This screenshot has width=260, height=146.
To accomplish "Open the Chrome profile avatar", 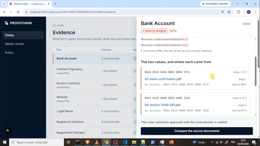I will pyautogui.click(x=249, y=12).
